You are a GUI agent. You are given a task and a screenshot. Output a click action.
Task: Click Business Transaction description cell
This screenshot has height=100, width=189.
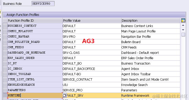coord(151,63)
